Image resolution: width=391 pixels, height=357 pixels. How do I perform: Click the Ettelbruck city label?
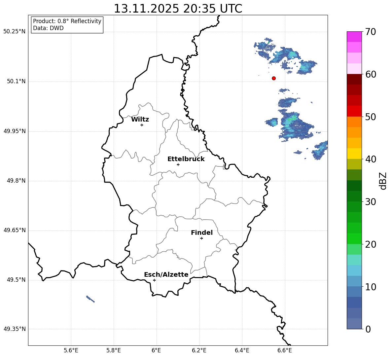point(186,159)
